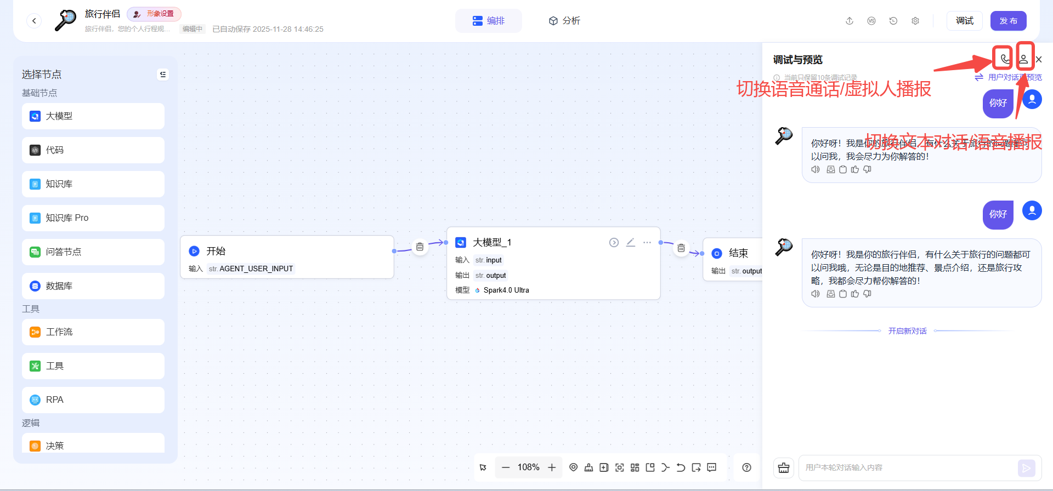
Task: Click the 发布 publish button
Action: (1008, 21)
